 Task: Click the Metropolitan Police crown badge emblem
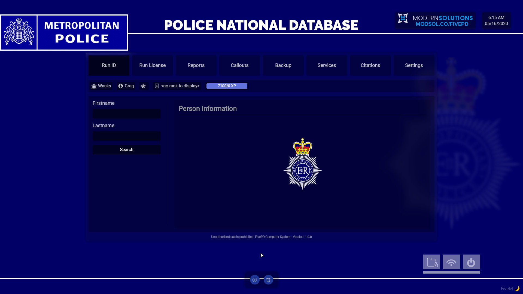tap(303, 164)
